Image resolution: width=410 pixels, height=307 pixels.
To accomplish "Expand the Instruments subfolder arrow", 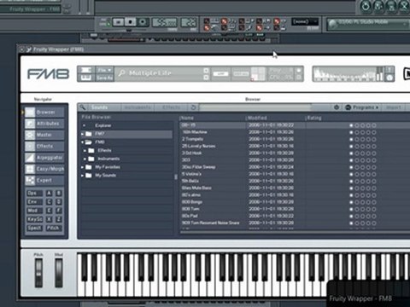I will pyautogui.click(x=85, y=159).
